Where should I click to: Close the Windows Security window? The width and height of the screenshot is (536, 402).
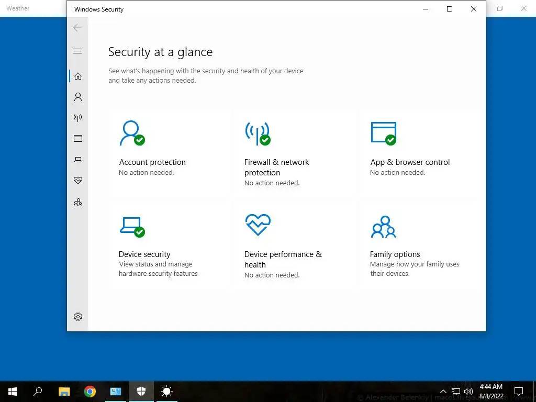[473, 9]
